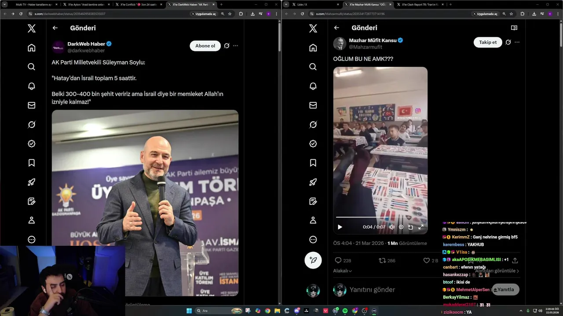Click Yanıtla reply button
The height and width of the screenshot is (316, 563).
point(505,289)
